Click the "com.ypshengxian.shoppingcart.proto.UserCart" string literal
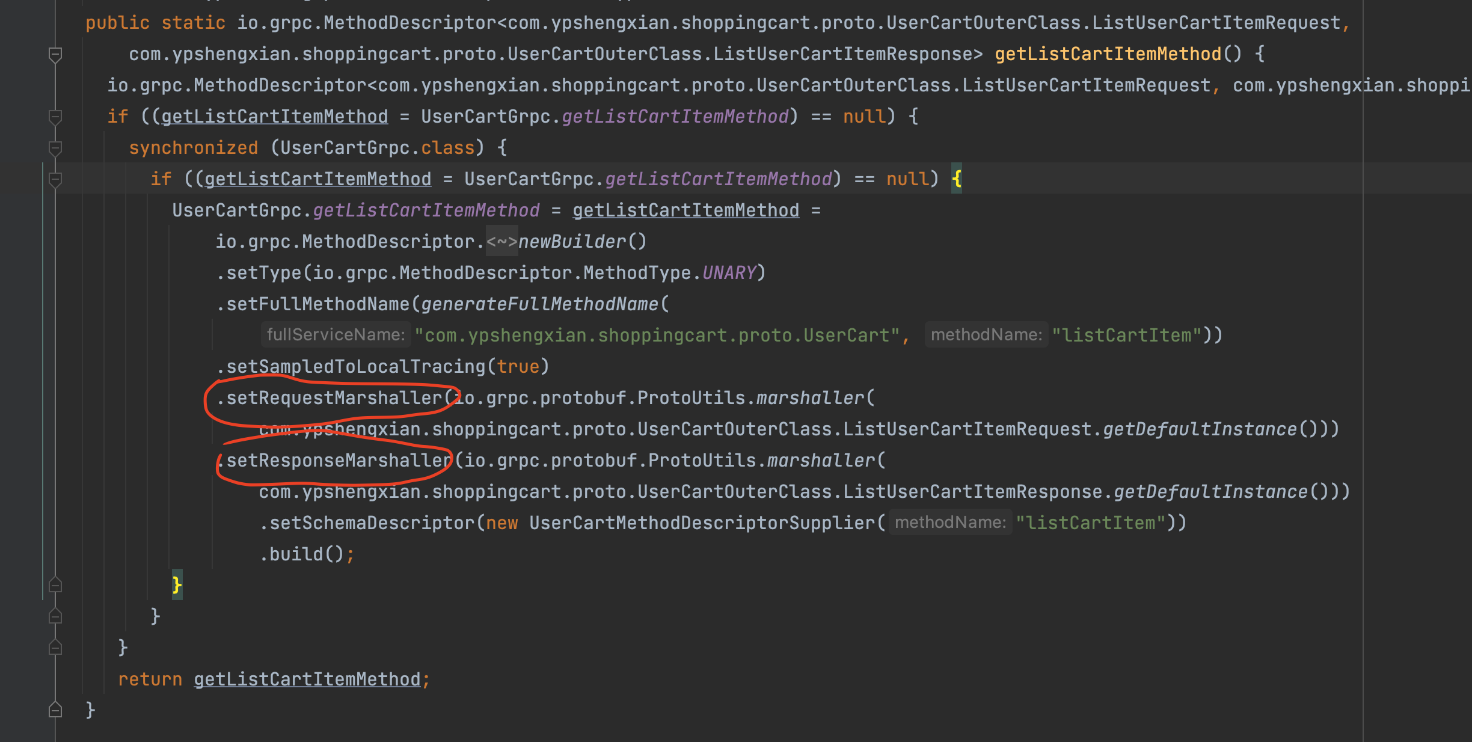Screen dimensions: 1472x742 click(x=657, y=336)
